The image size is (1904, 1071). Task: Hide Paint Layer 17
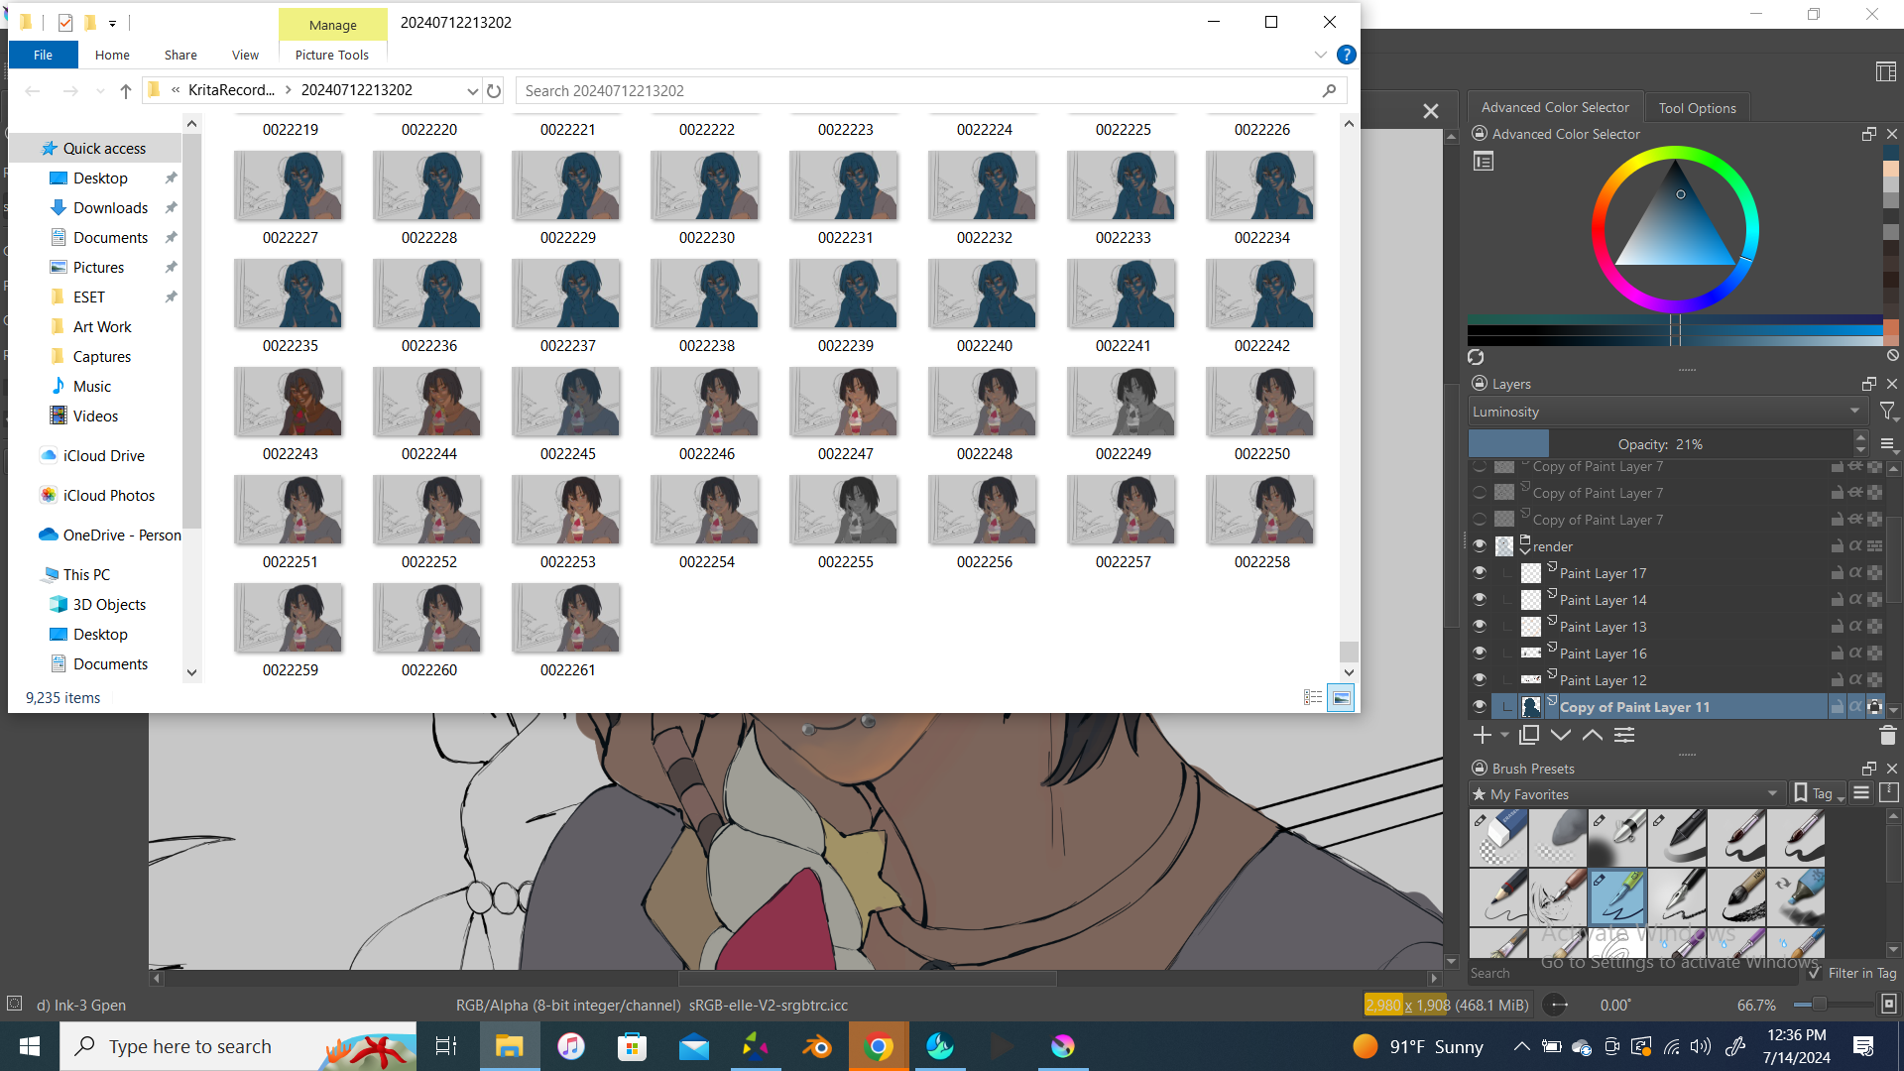(x=1480, y=573)
